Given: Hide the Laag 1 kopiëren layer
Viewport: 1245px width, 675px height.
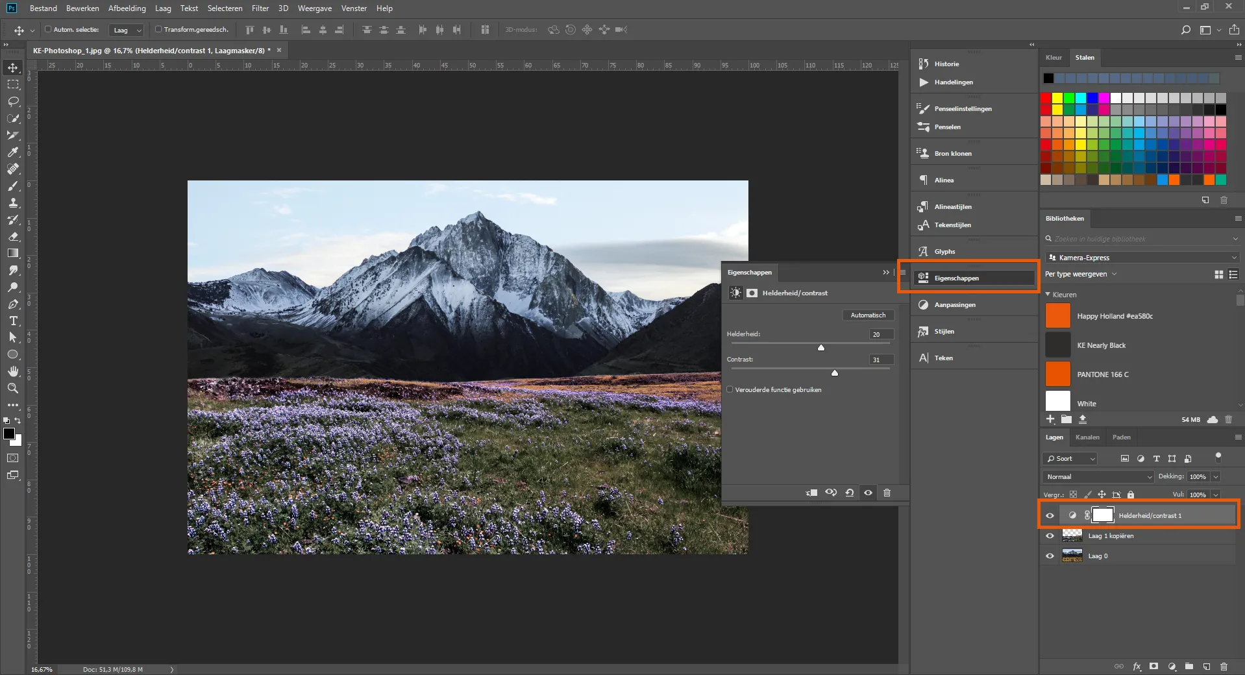Looking at the screenshot, I should (1050, 536).
